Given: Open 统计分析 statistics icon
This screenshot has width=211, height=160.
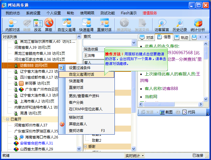Looking at the screenshot, I should click(198, 25).
